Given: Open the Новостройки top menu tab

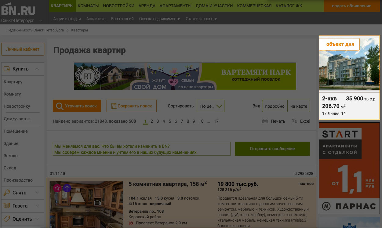Looking at the screenshot, I should click(118, 6).
